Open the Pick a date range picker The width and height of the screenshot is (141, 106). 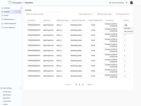(x=105, y=14)
